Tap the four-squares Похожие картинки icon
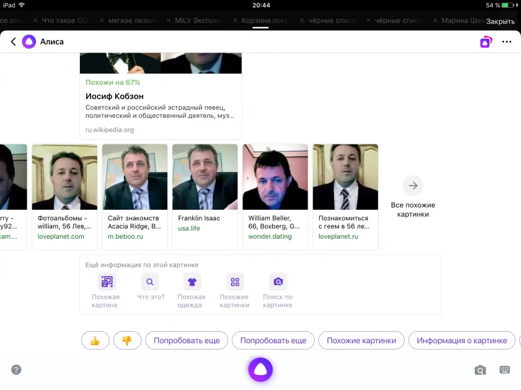Screen dimensions: 521x390 (235, 281)
